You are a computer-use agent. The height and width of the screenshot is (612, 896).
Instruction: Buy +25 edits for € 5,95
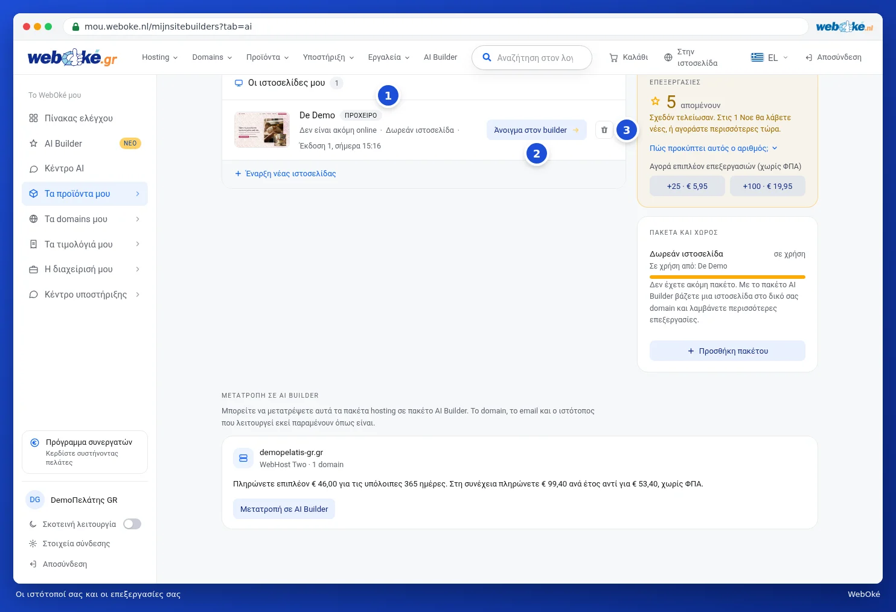687,186
